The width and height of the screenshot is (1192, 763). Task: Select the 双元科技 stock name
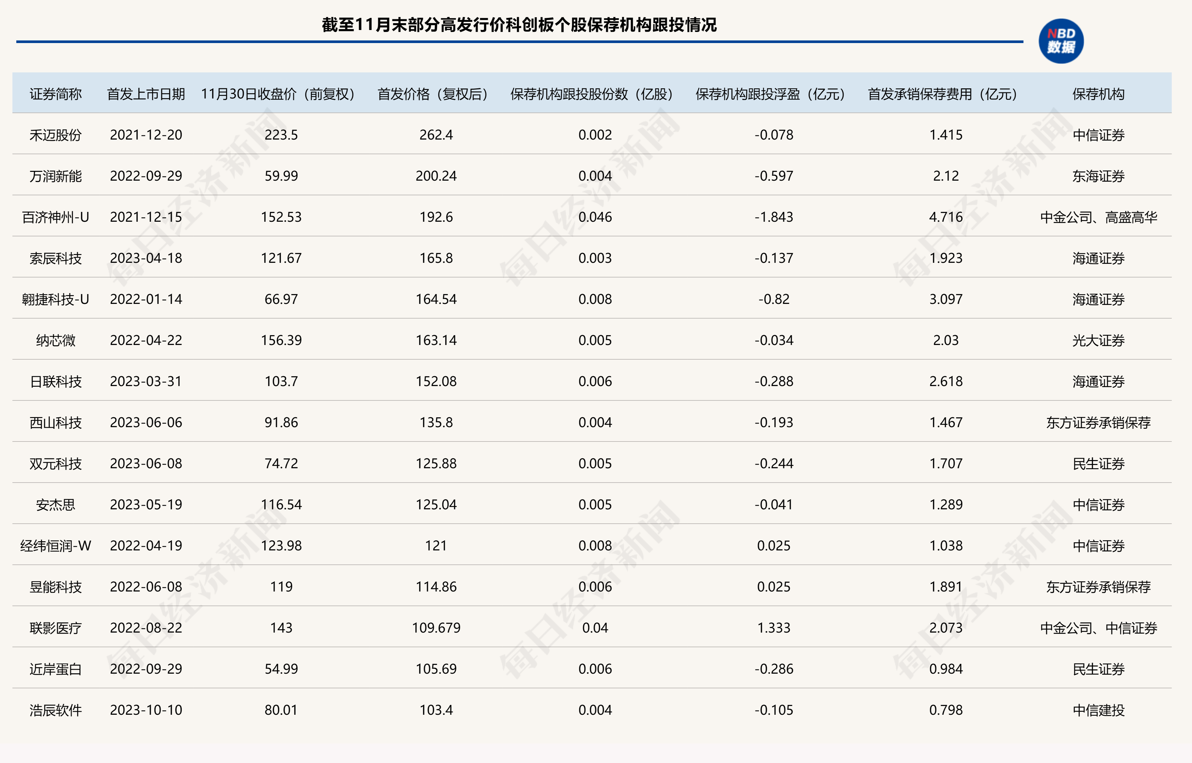[x=55, y=464]
